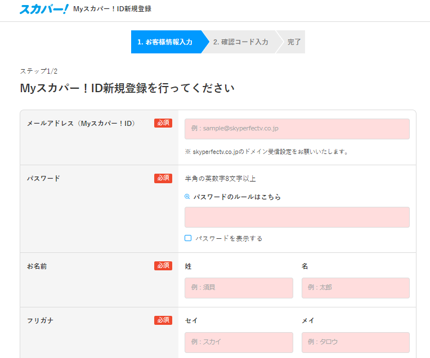Click the 必須 badge in the パスワード row
Image resolution: width=430 pixels, height=358 pixels.
click(x=163, y=178)
